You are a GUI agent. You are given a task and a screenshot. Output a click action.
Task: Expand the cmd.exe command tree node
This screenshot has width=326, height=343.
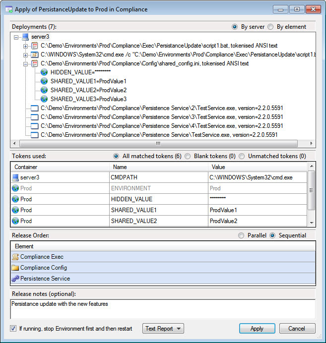click(26, 55)
